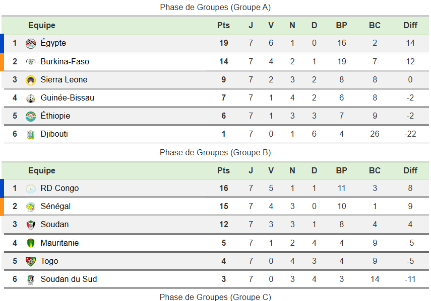The height and width of the screenshot is (301, 431).
Task: Click the Guinée-Bissau team crest icon
Action: coord(31,98)
